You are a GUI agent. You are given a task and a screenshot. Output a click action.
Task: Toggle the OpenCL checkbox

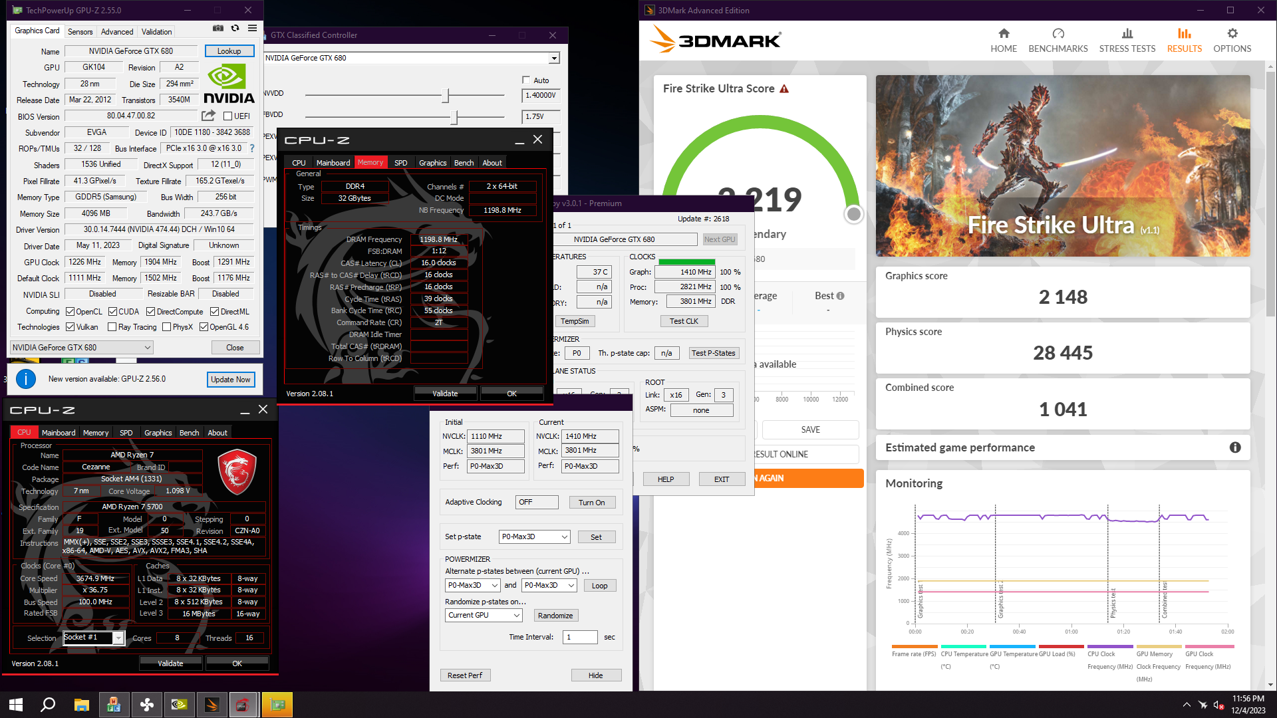[x=70, y=311]
